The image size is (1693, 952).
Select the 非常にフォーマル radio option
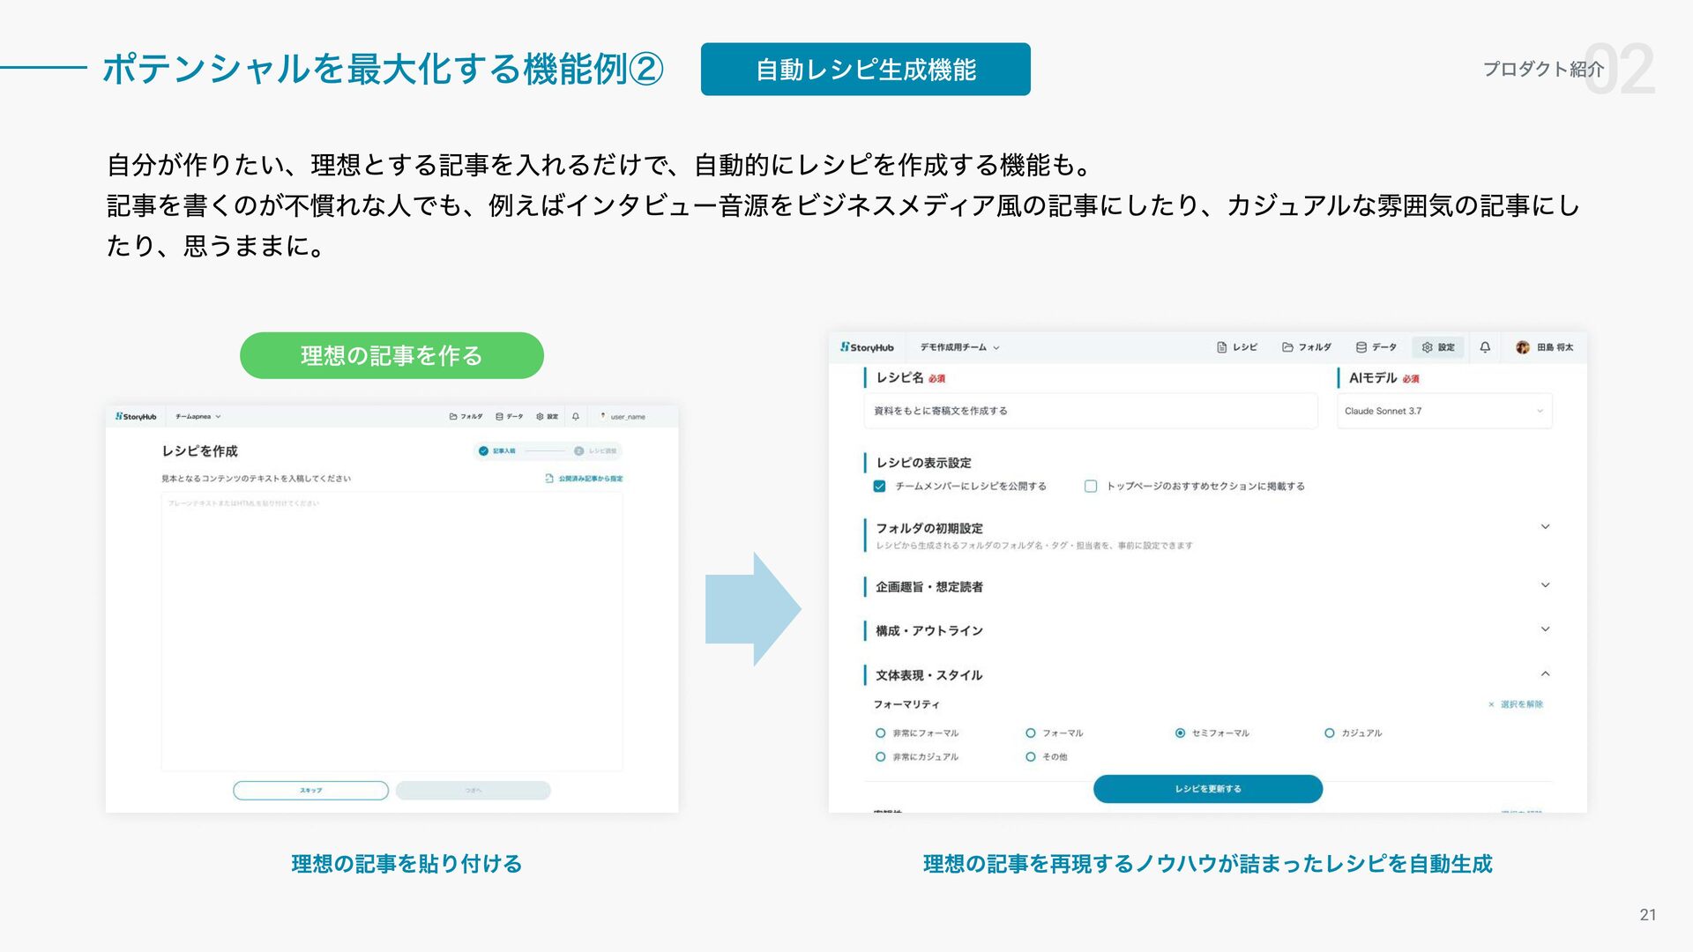pyautogui.click(x=880, y=733)
